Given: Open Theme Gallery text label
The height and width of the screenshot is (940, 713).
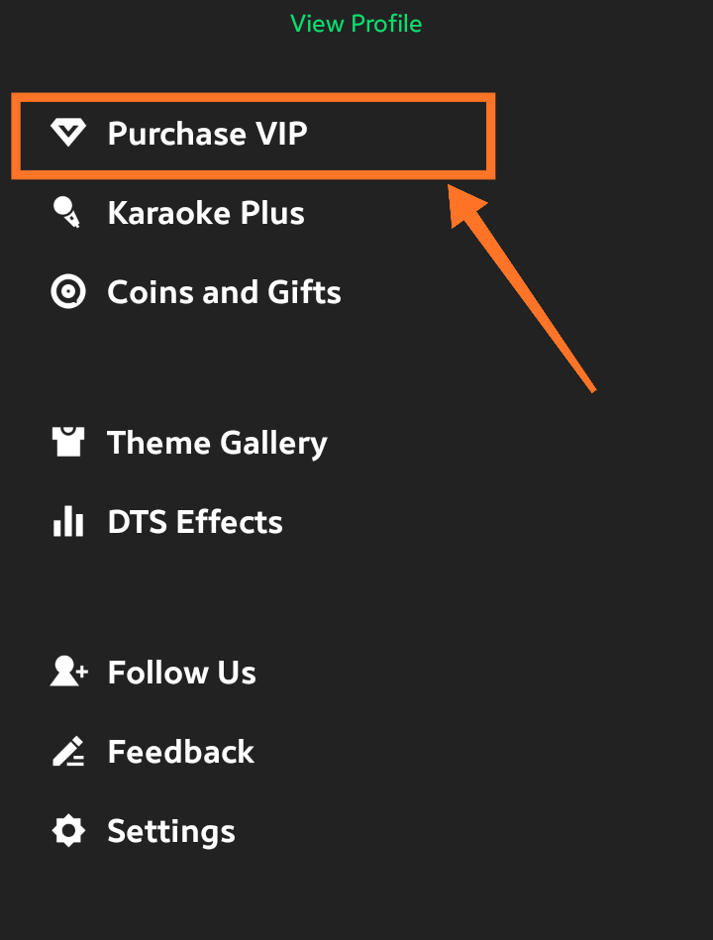Looking at the screenshot, I should pos(217,443).
